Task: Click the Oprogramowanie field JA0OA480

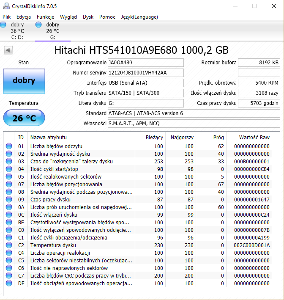Action: [x=146, y=63]
